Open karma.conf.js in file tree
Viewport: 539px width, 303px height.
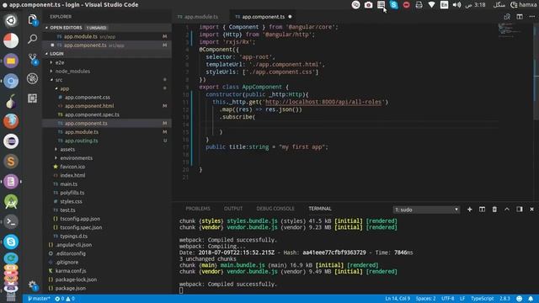(x=71, y=271)
